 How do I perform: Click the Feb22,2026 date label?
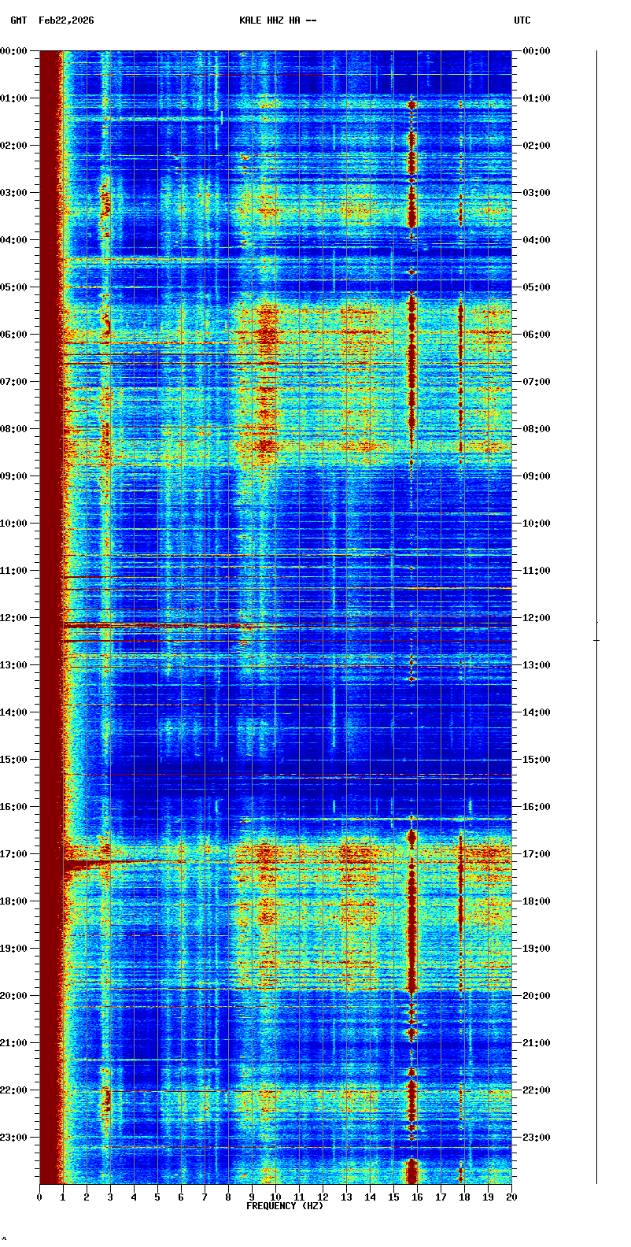(66, 20)
